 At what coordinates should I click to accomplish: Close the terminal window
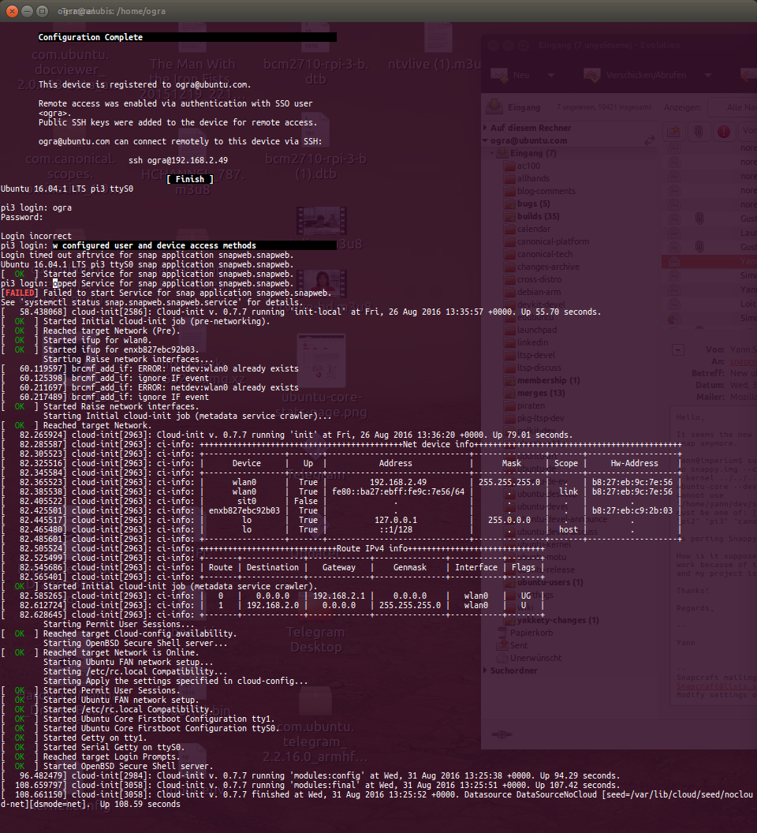[x=11, y=11]
